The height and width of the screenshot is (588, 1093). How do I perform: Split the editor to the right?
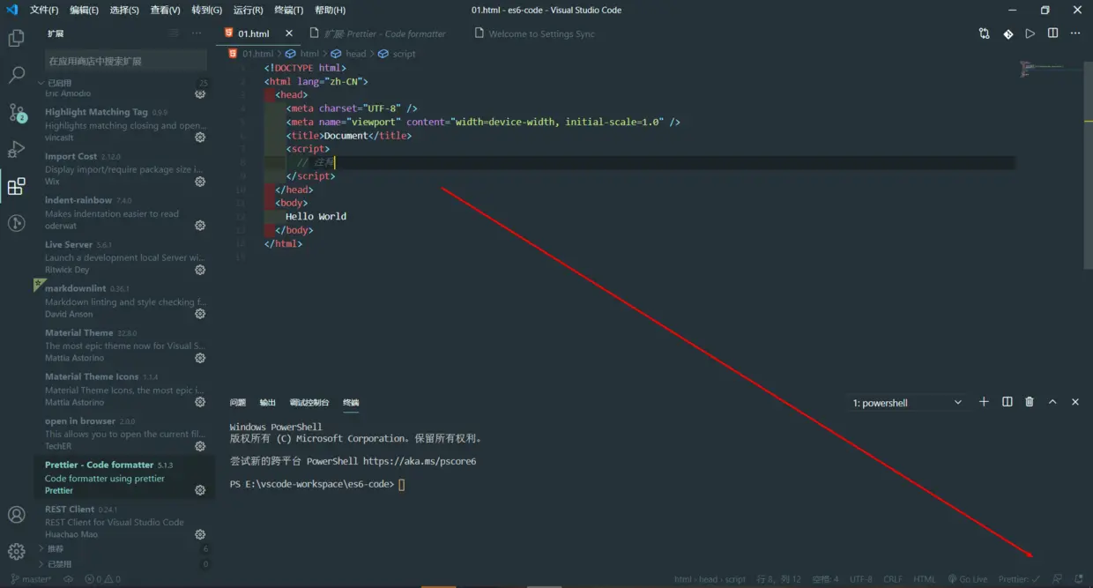coord(1052,33)
